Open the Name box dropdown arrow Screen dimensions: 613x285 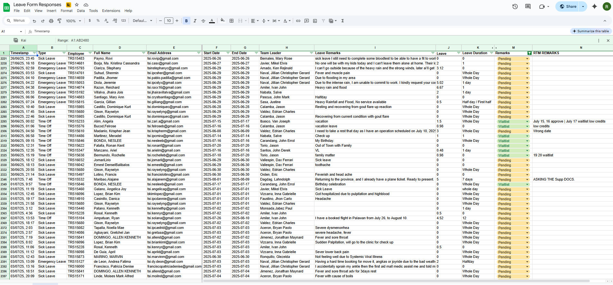pyautogui.click(x=21, y=32)
